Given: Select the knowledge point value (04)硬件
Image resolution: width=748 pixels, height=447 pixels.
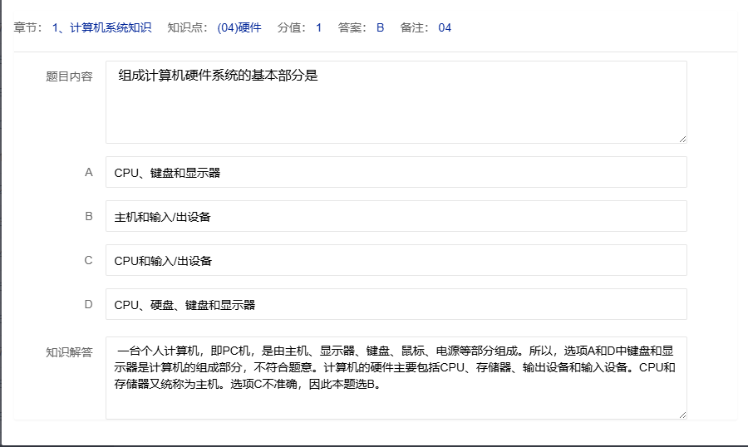Looking at the screenshot, I should [239, 27].
